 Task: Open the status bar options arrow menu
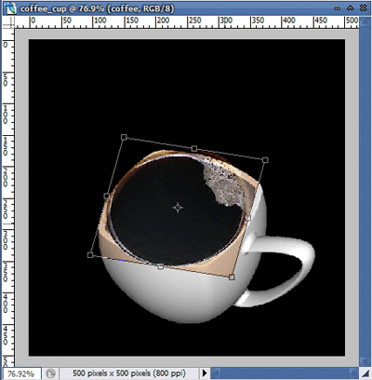[x=205, y=373]
